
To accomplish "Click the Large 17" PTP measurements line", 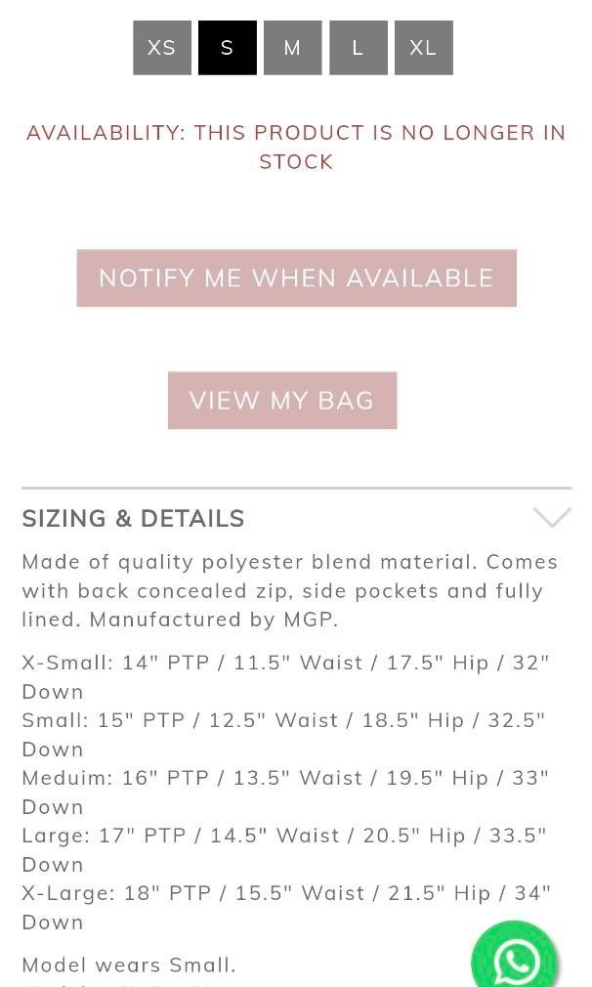I will coord(284,837).
